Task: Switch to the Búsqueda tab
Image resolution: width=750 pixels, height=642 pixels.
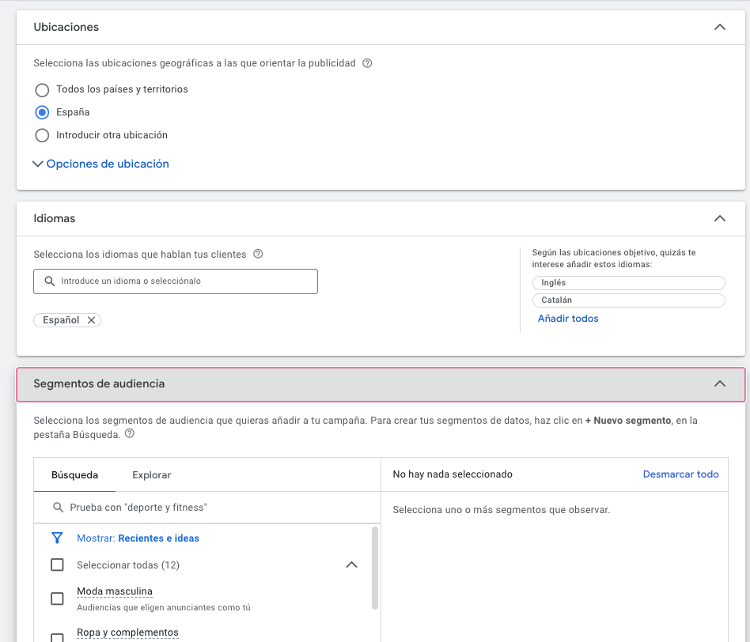Action: pyautogui.click(x=75, y=474)
